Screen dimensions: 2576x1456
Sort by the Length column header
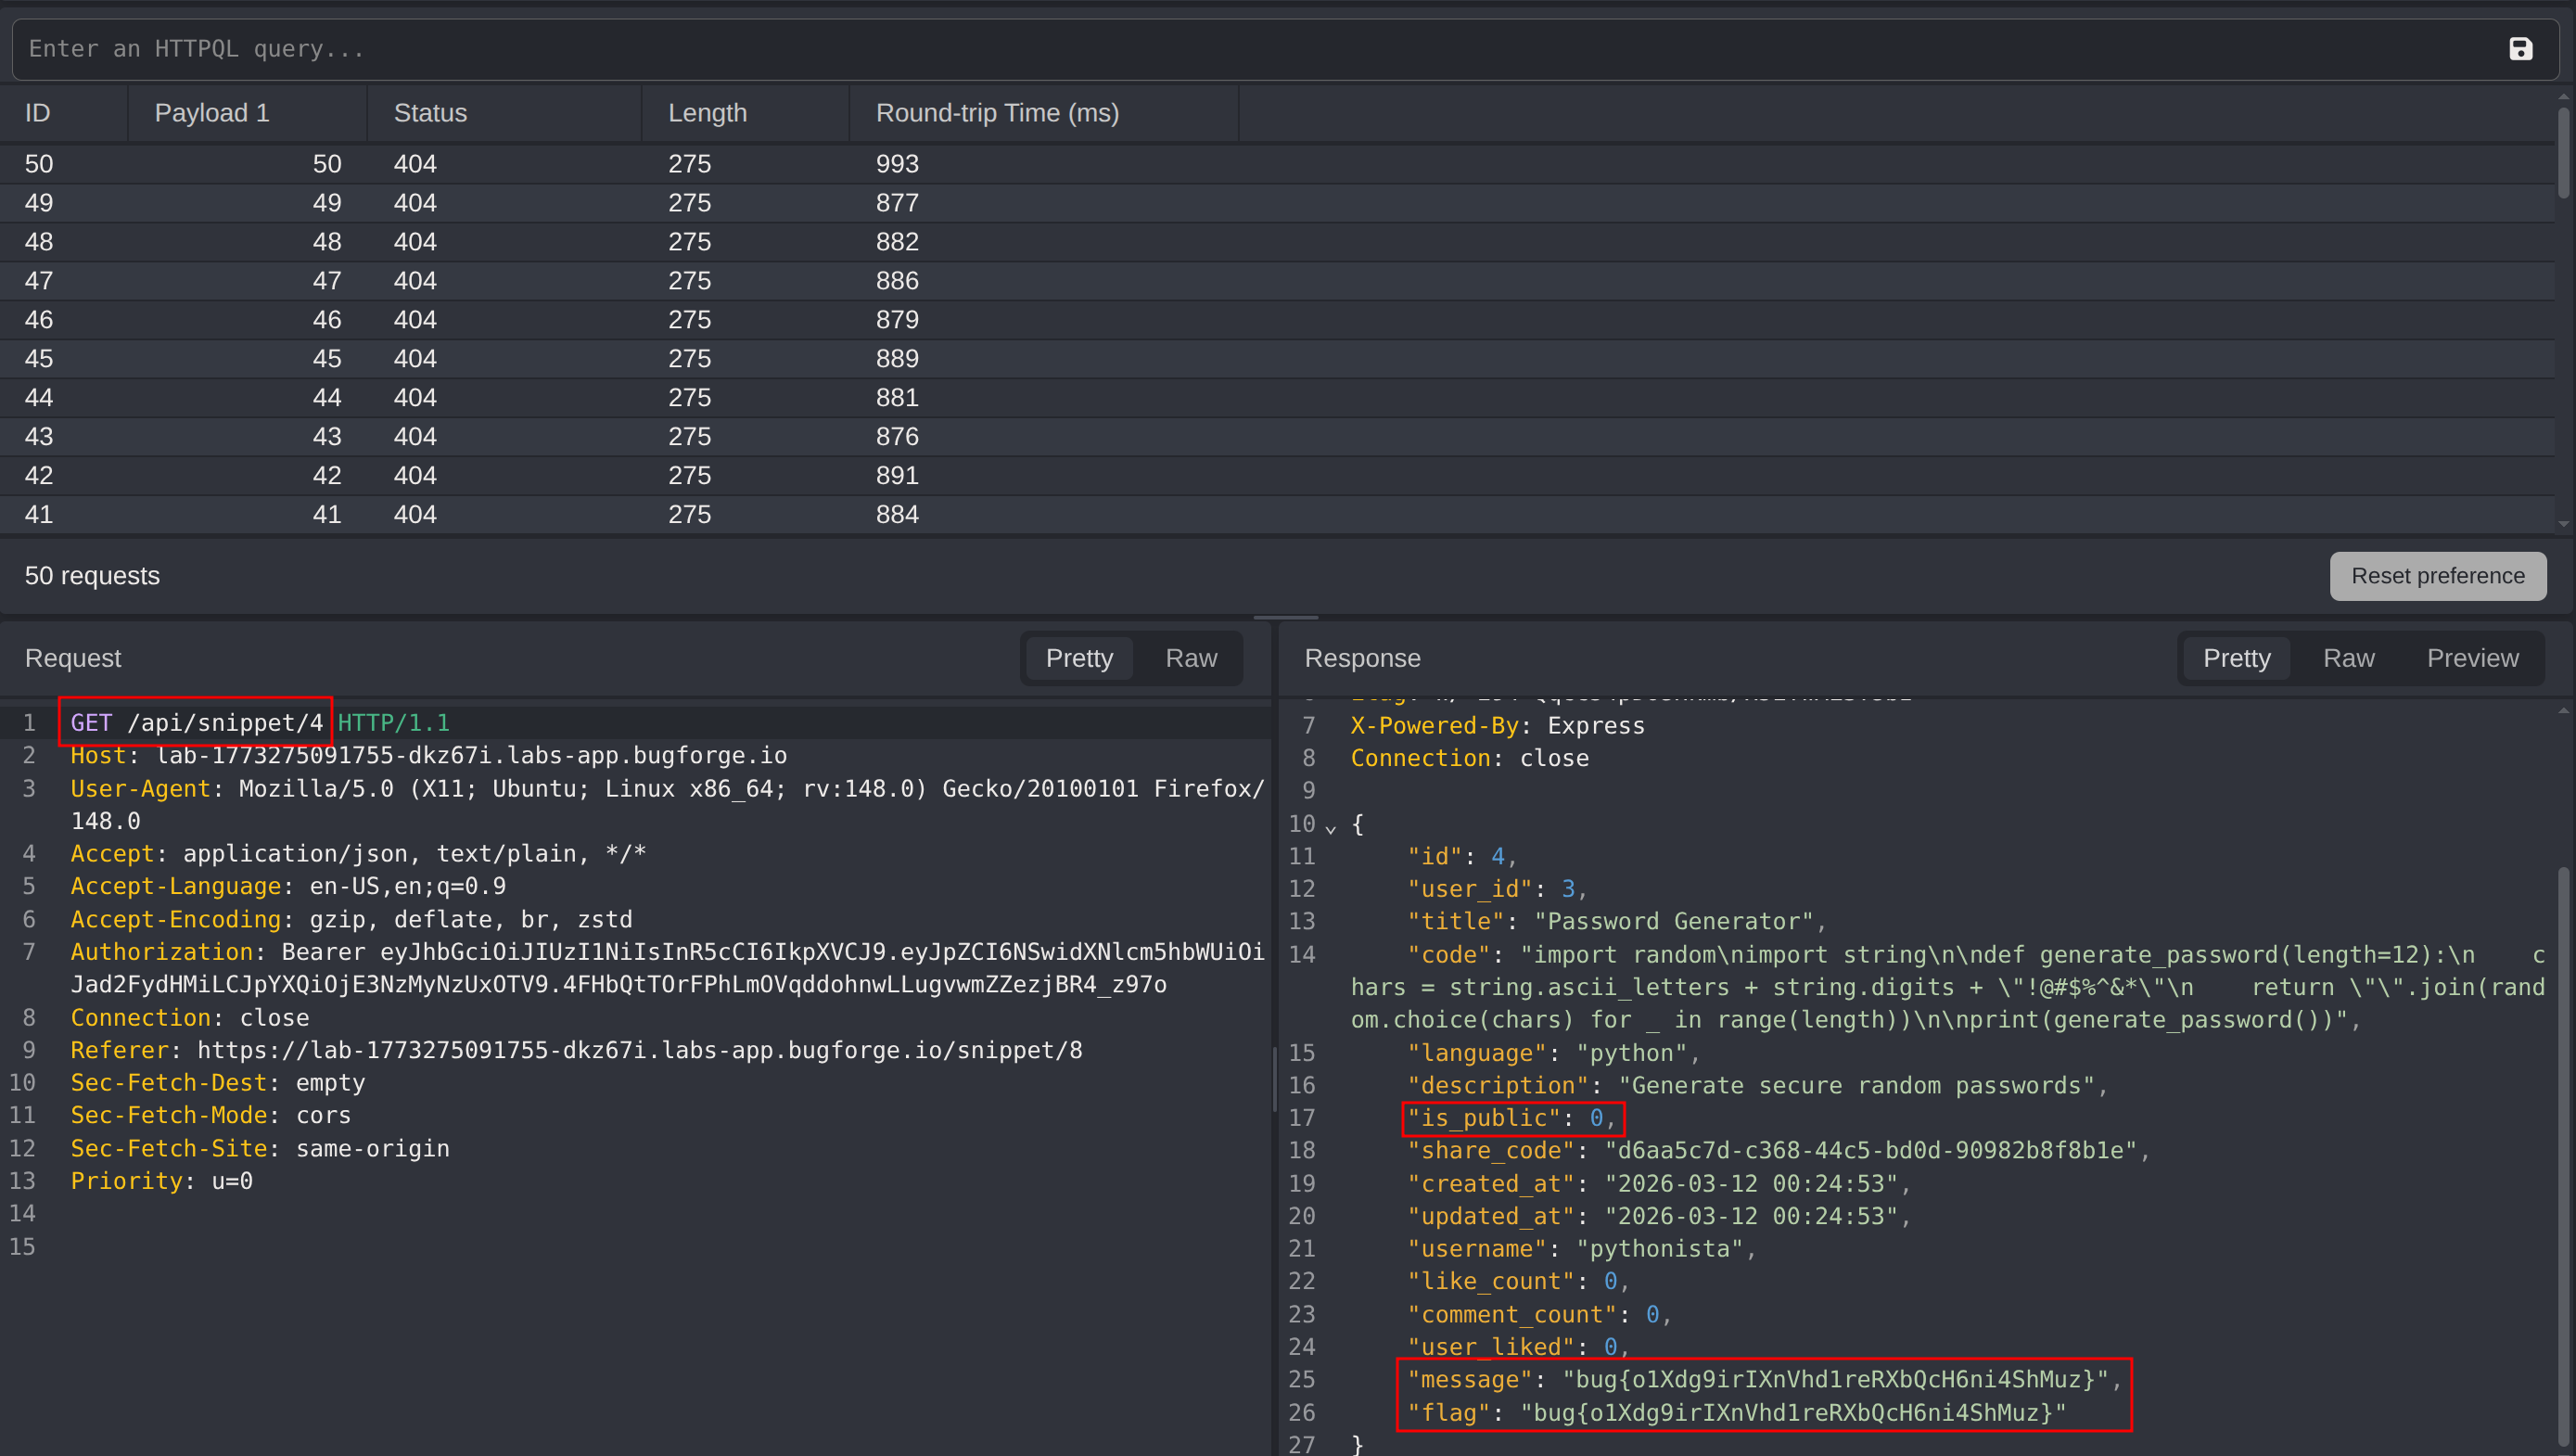coord(707,113)
